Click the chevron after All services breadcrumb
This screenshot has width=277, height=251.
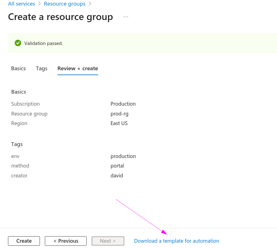39,4
